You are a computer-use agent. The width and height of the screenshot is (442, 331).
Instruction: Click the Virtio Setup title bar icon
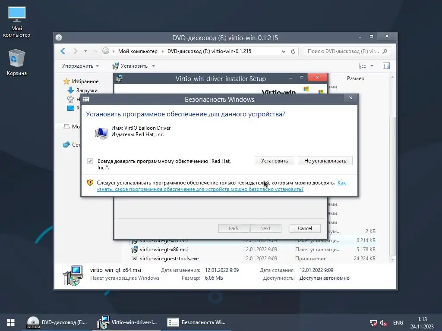pyautogui.click(x=119, y=78)
